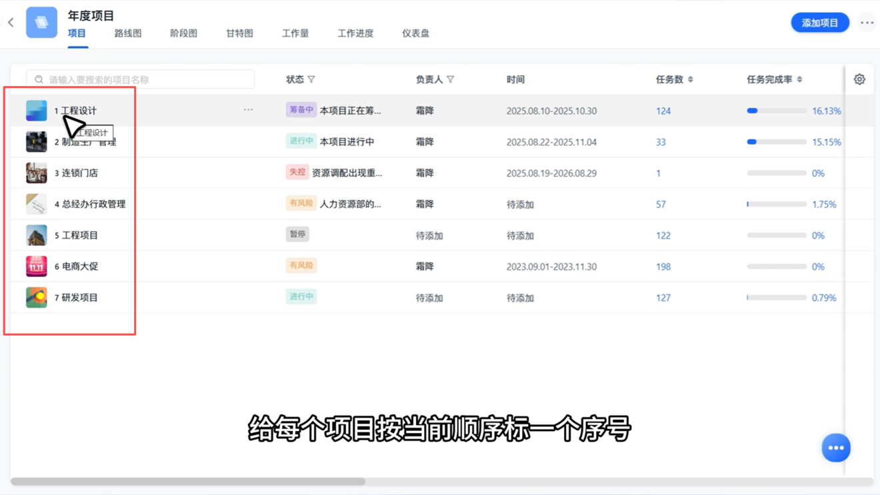The image size is (880, 495).
Task: Click the 电商大促 project thumbnail
Action: pyautogui.click(x=37, y=266)
